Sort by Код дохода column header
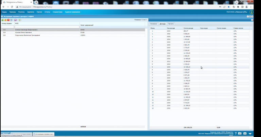The width and height of the screenshot is (261, 137). point(174,28)
